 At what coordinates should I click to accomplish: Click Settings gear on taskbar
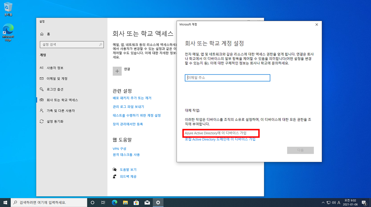158,203
